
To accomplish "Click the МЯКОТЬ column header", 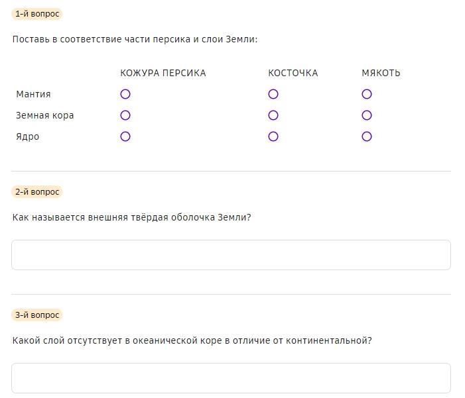I will pyautogui.click(x=381, y=73).
